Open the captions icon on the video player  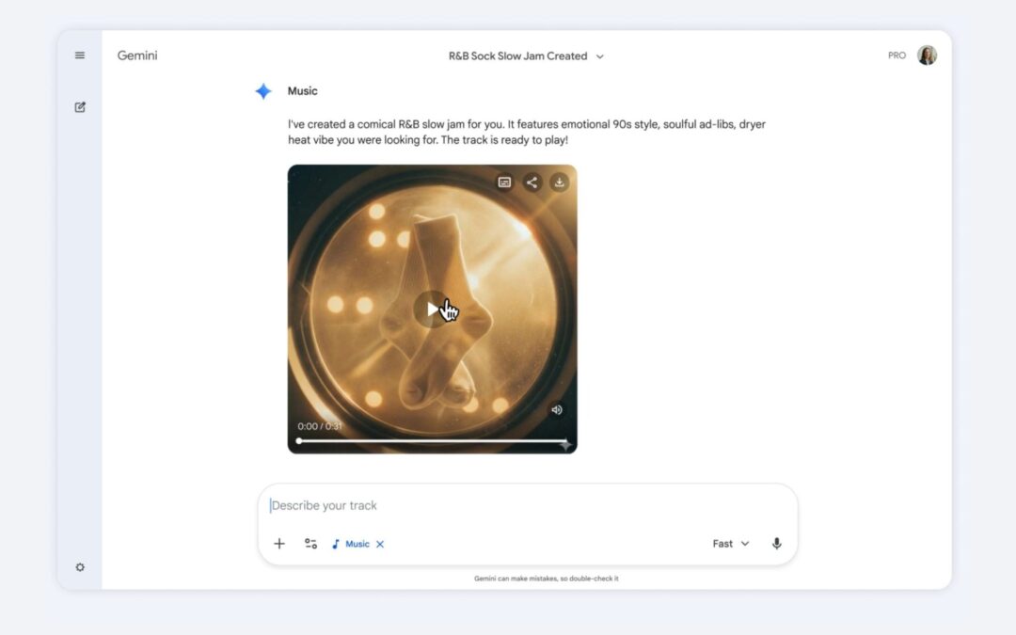pyautogui.click(x=504, y=183)
